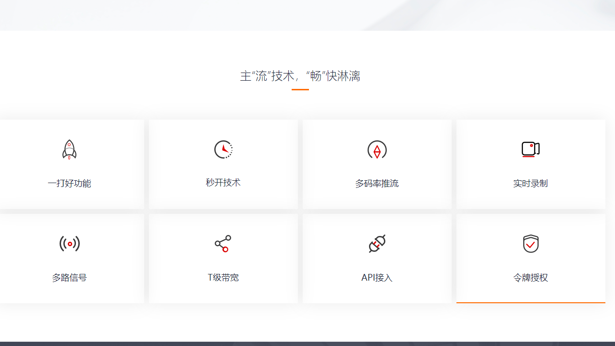Select the share nodes icon for T级带宽
The width and height of the screenshot is (615, 346).
coord(223,244)
